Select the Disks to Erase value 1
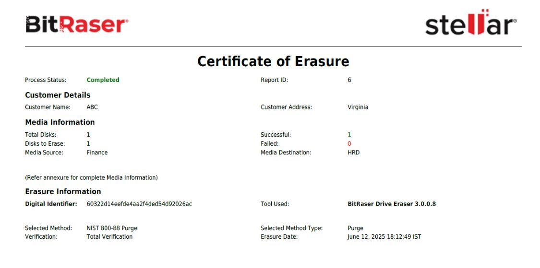The width and height of the screenshot is (540, 268). pyautogui.click(x=88, y=143)
